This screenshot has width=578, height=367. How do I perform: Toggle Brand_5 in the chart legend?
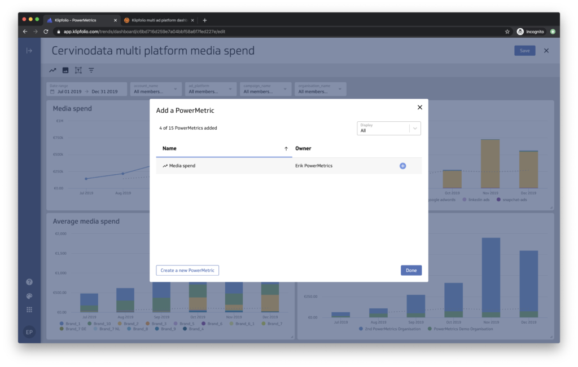tap(184, 324)
